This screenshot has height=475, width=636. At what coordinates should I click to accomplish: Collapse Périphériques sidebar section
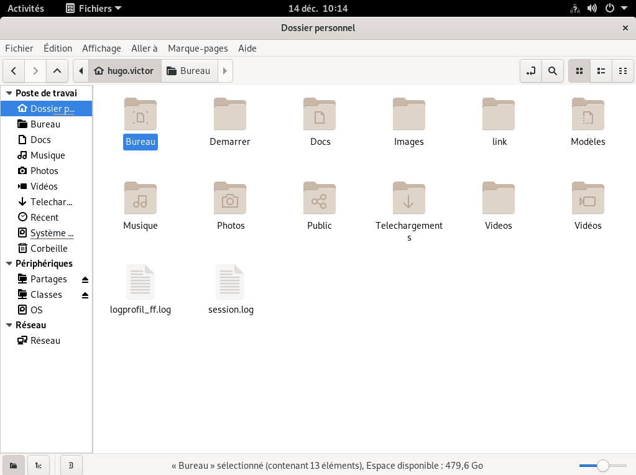(x=9, y=264)
